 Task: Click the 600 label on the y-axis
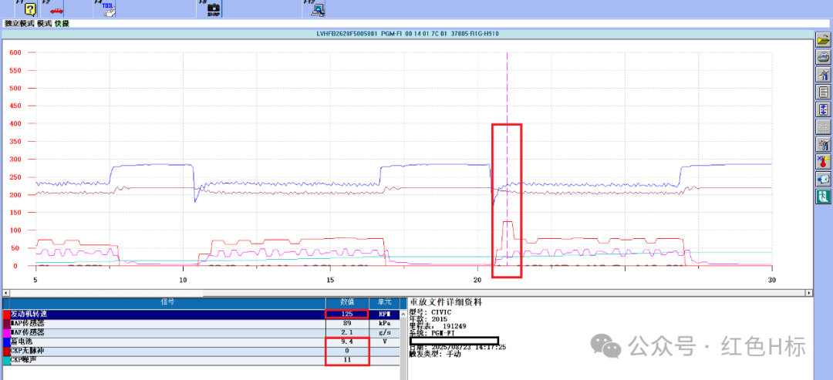[x=15, y=52]
